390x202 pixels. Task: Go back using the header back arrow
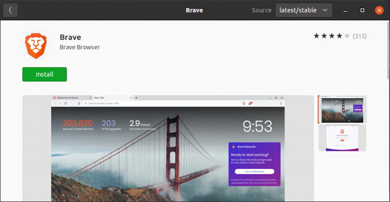[x=10, y=10]
